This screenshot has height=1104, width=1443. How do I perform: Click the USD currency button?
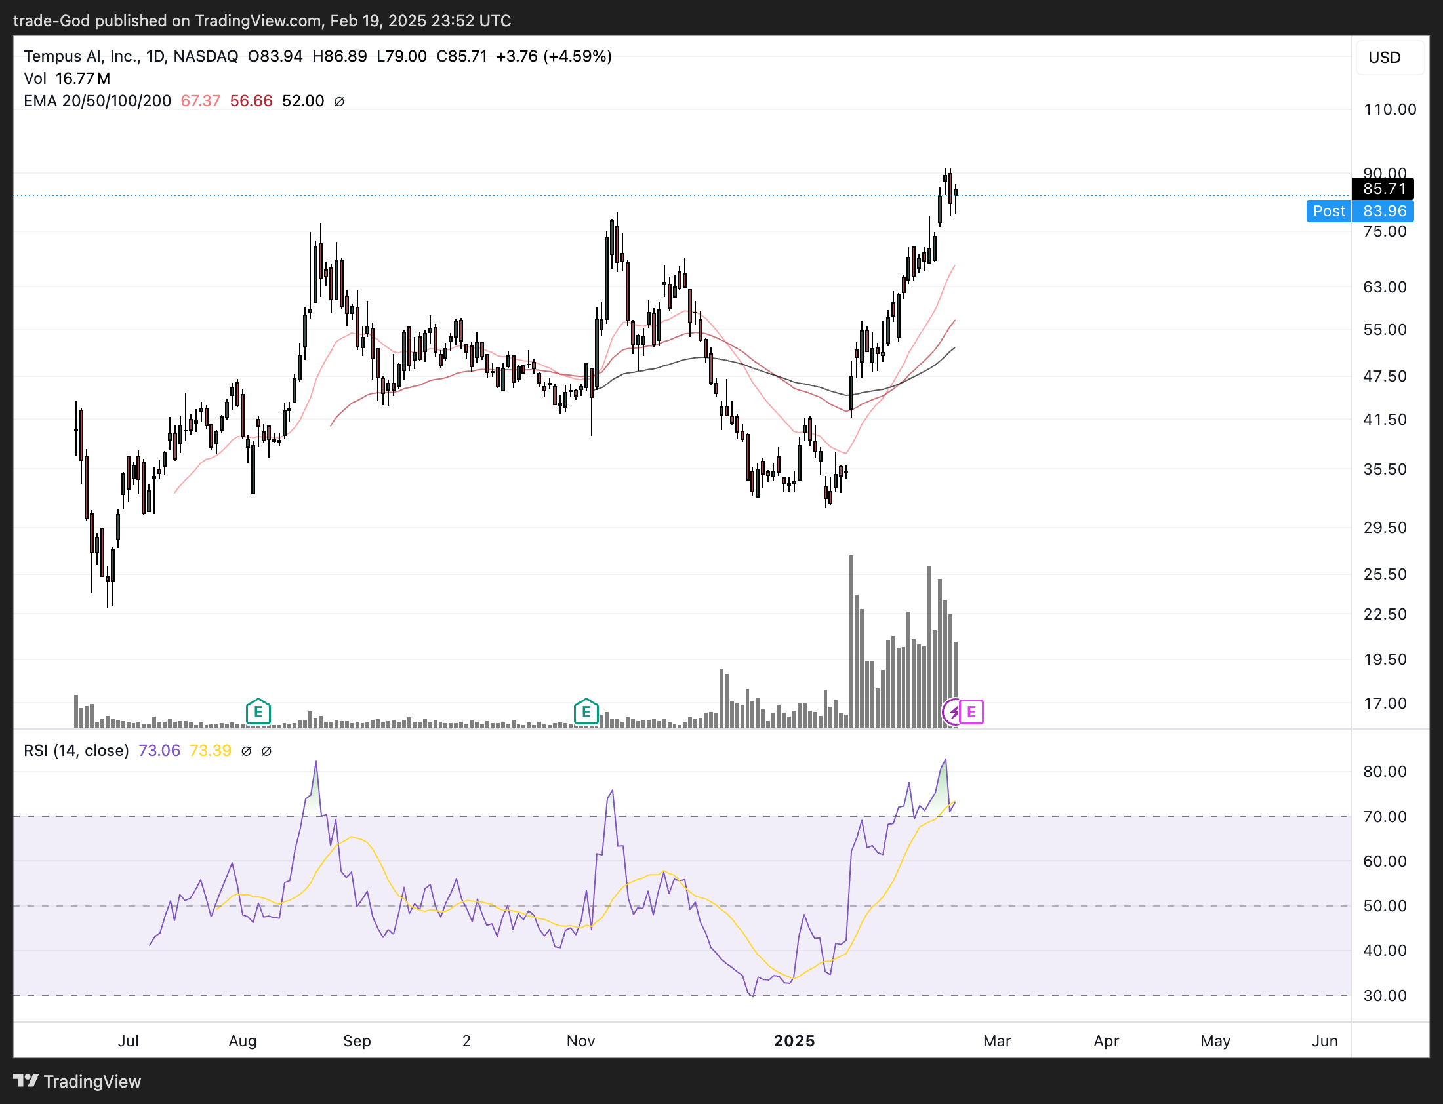tap(1389, 57)
